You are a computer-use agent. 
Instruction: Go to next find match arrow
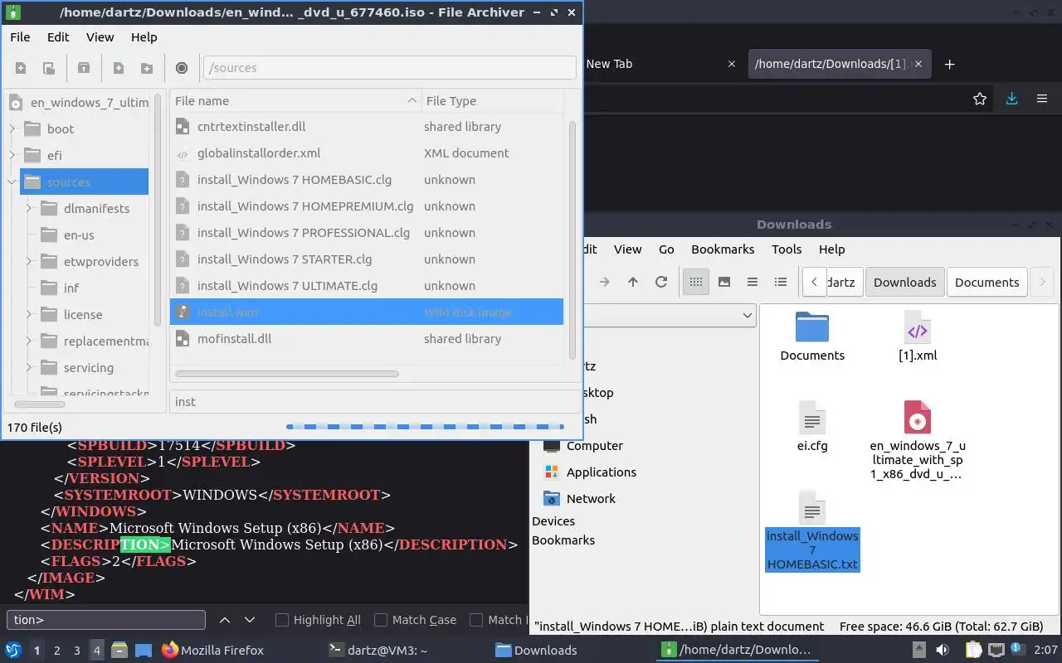point(249,619)
